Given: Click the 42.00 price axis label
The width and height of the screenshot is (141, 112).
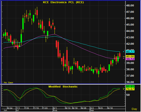Looking at the screenshot, I should point(130,44).
